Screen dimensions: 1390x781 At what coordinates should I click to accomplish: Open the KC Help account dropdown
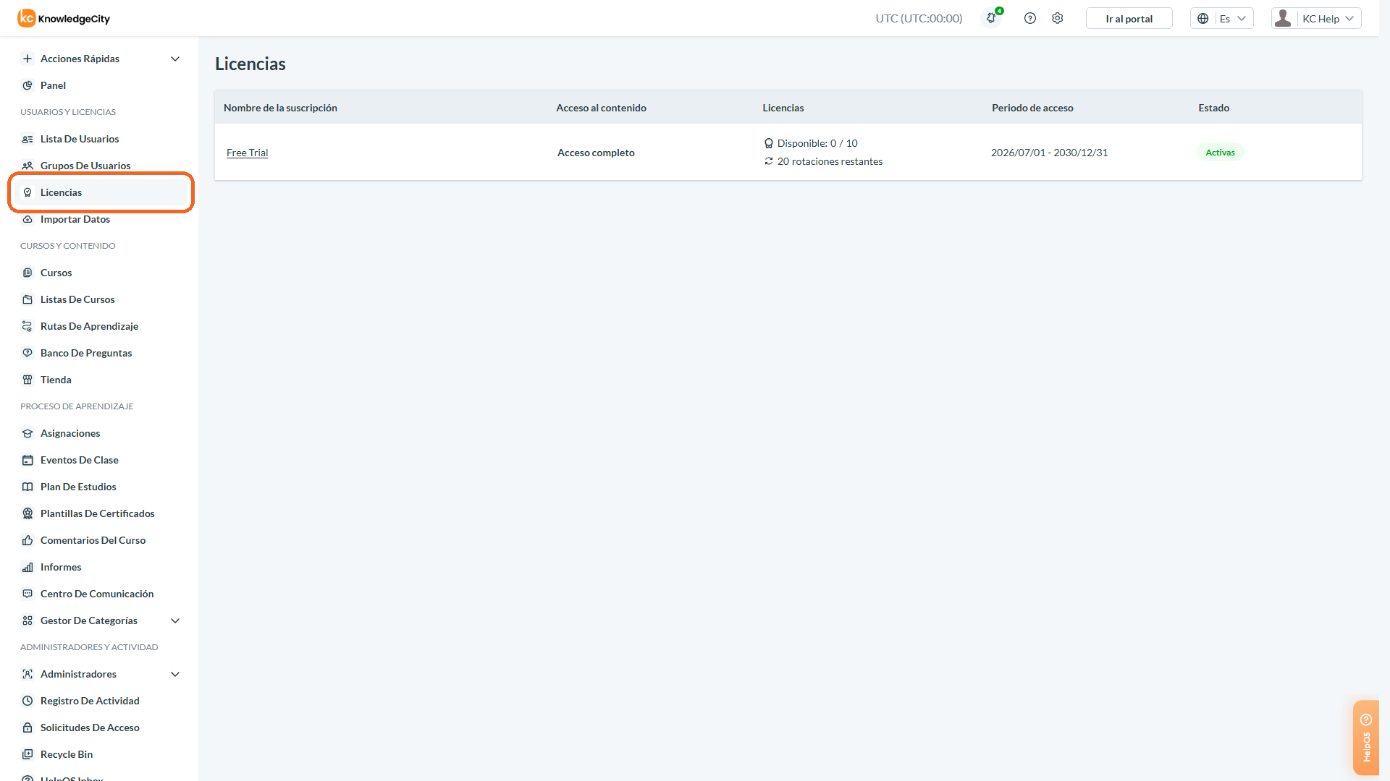tap(1316, 18)
